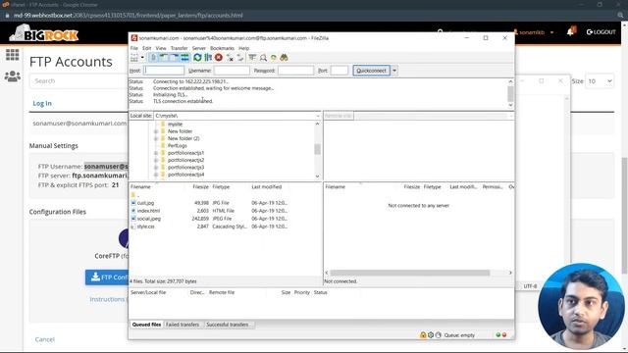Switch to the Queued files tab
The height and width of the screenshot is (353, 628).
pyautogui.click(x=146, y=325)
